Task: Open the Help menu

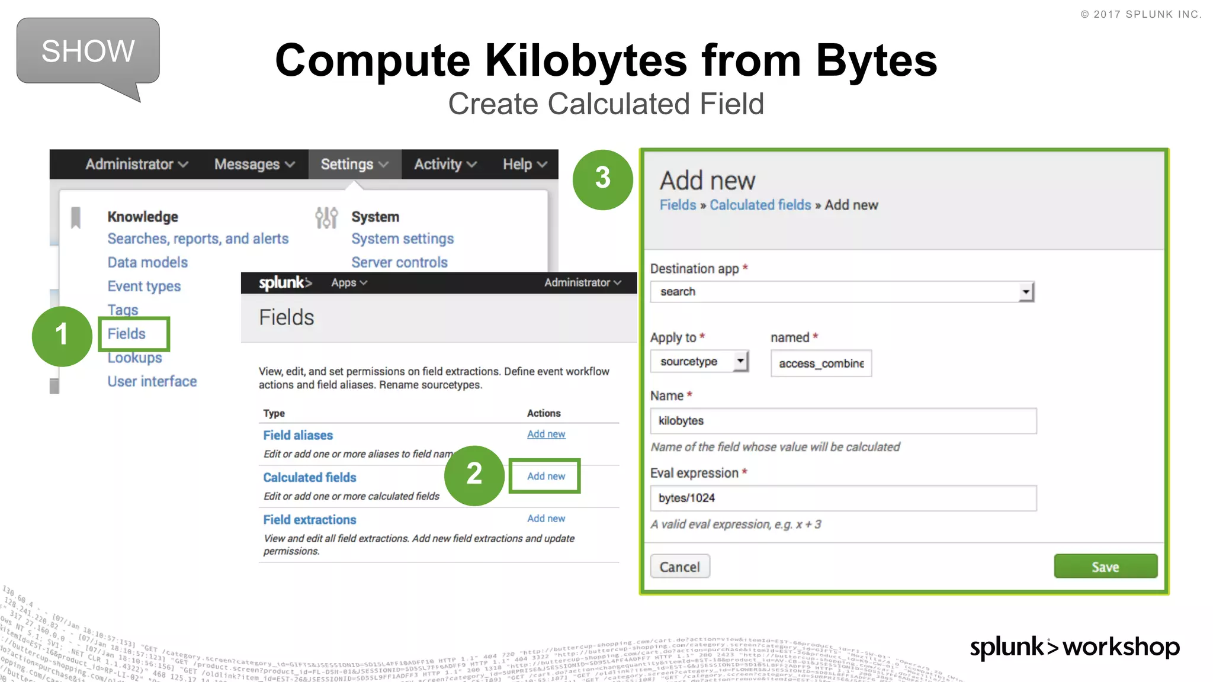Action: (525, 164)
